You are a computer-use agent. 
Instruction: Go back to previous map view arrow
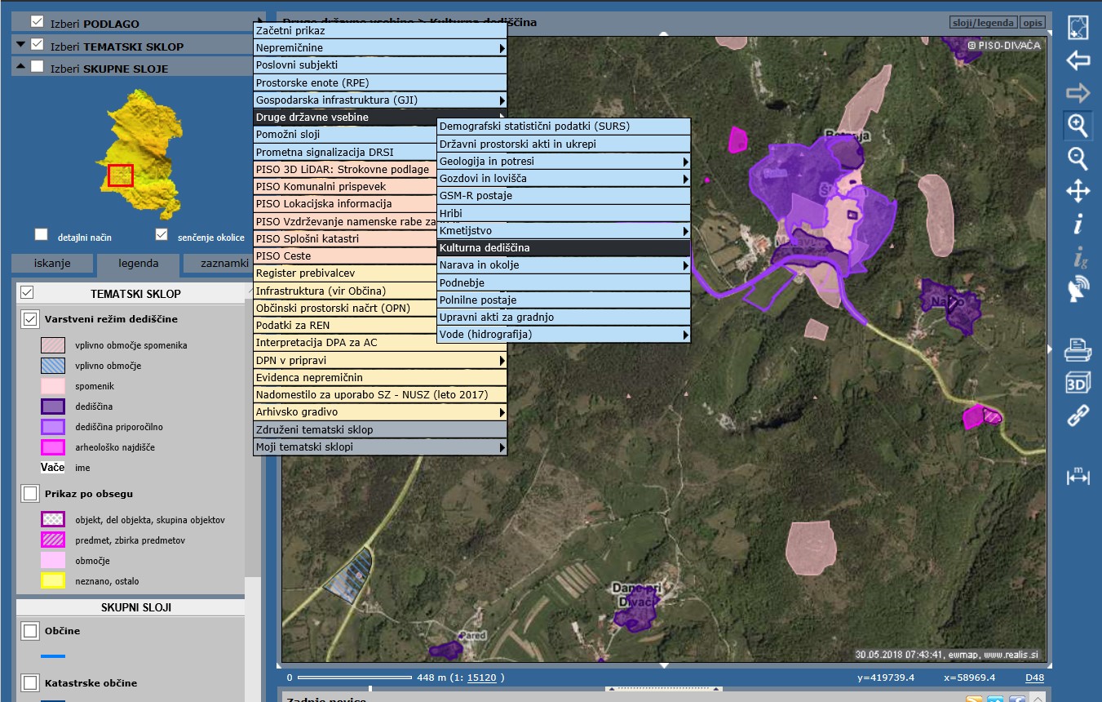tap(1078, 60)
